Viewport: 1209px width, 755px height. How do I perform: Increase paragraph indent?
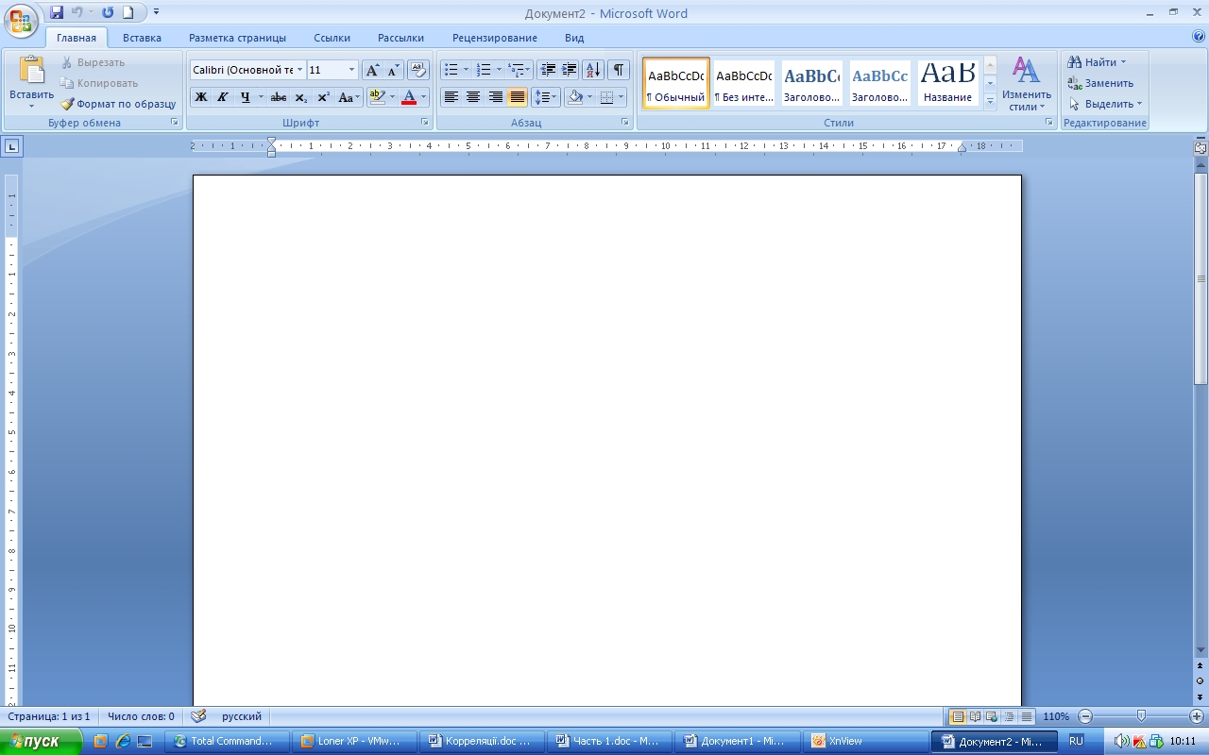point(569,70)
